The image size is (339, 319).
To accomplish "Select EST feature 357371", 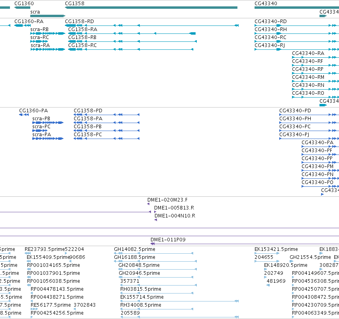I will pyautogui.click(x=130, y=281).
